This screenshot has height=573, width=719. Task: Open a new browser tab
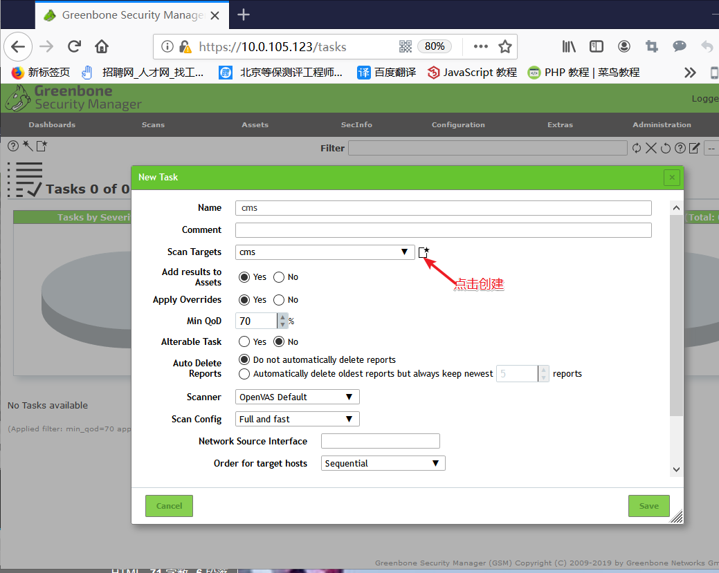click(x=244, y=15)
